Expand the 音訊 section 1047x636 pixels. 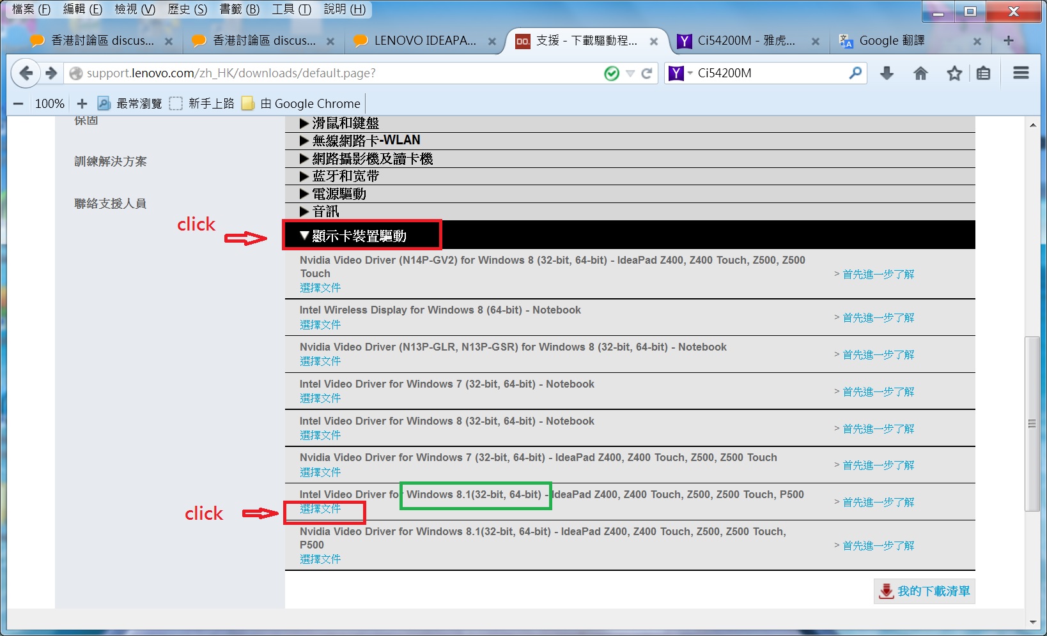630,211
